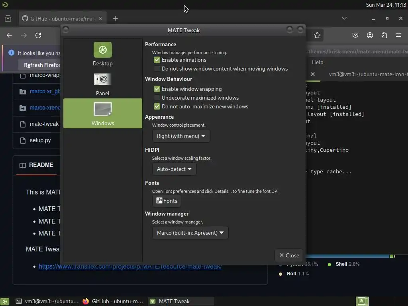
Task: Expand the list all tabs chevron
Action: pos(344,18)
